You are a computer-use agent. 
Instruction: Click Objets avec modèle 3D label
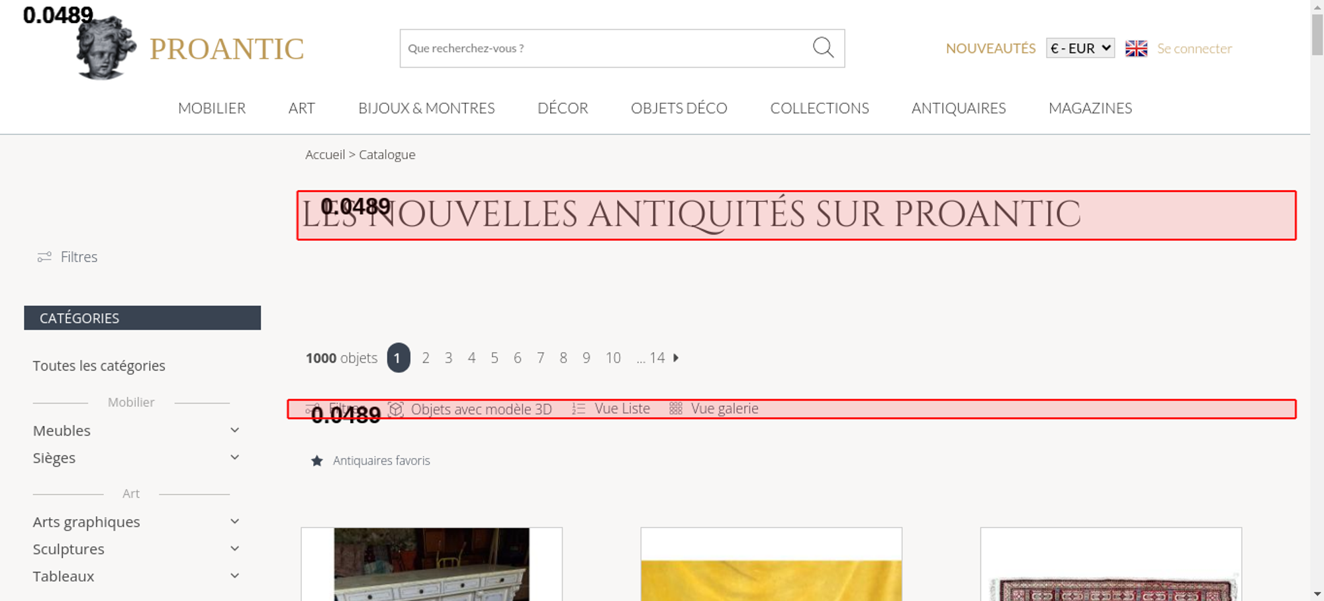pyautogui.click(x=481, y=409)
